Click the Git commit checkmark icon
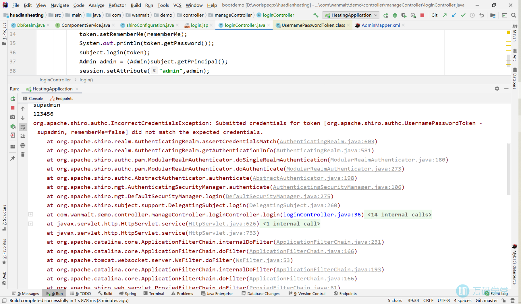 pyautogui.click(x=463, y=15)
